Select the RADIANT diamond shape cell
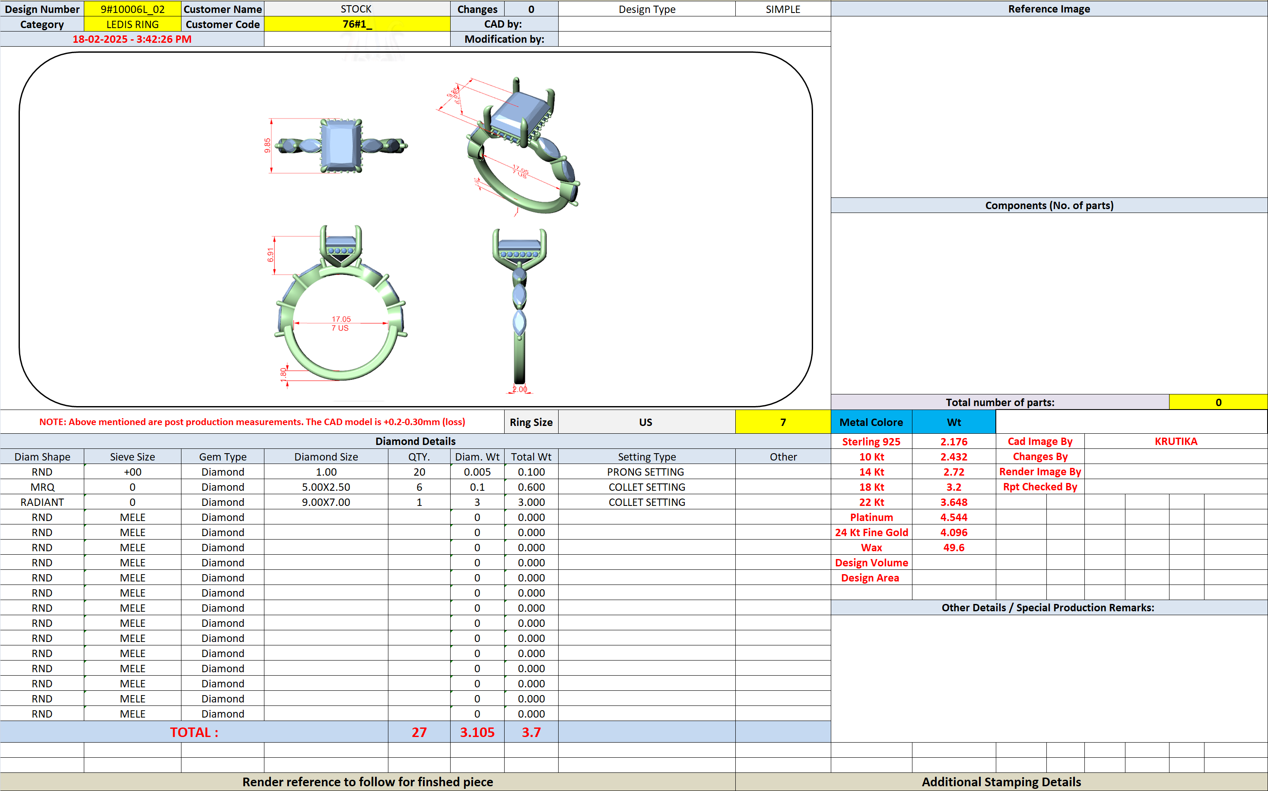This screenshot has height=791, width=1268. 42,502
